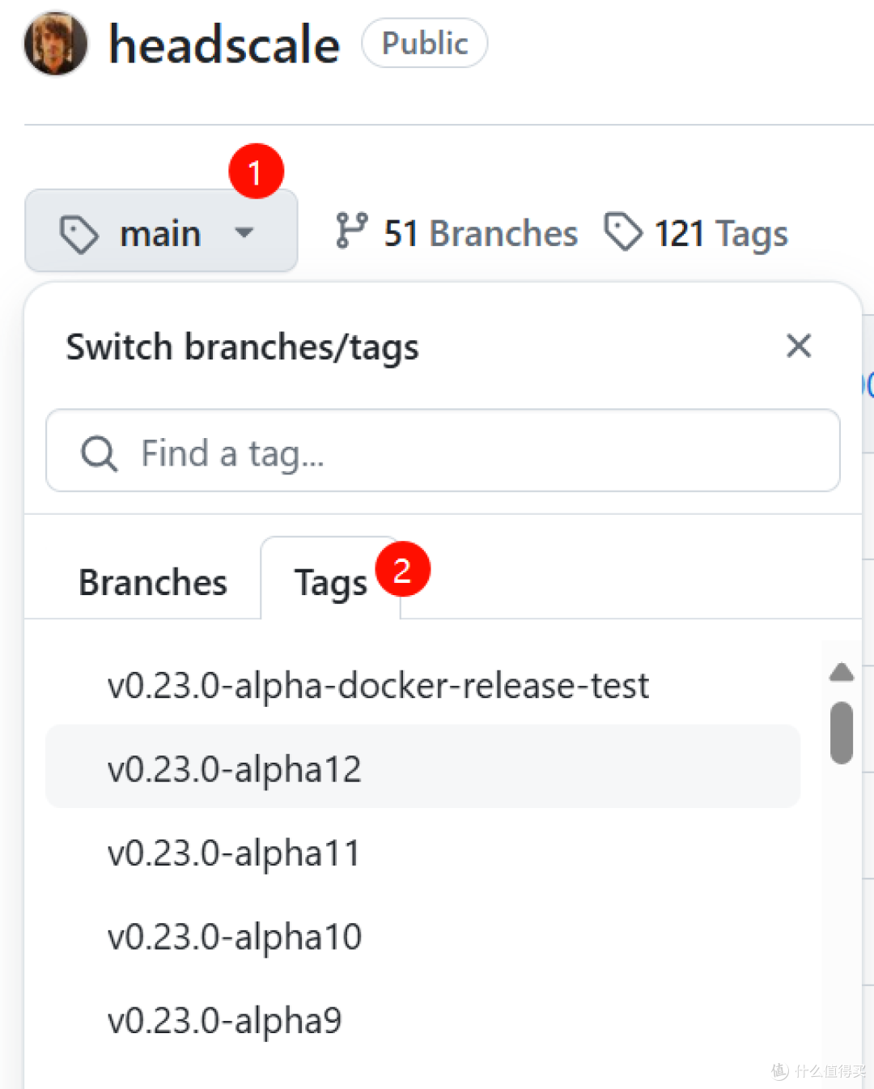The height and width of the screenshot is (1089, 874).
Task: Click the tag icon before 121 Tags
Action: coord(623,232)
